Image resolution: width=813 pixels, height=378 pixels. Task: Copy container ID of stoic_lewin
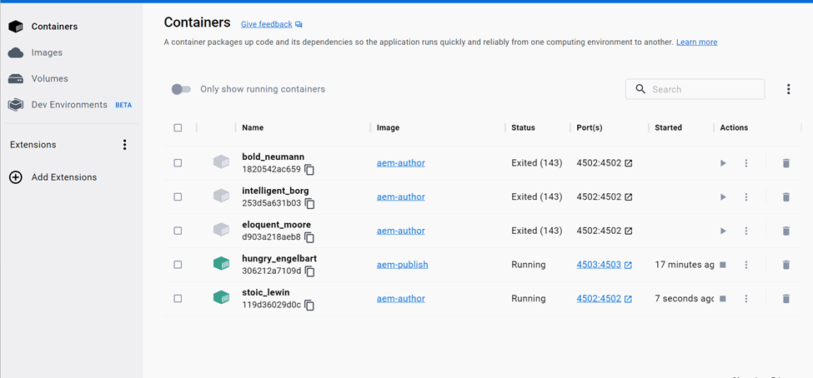tap(309, 306)
